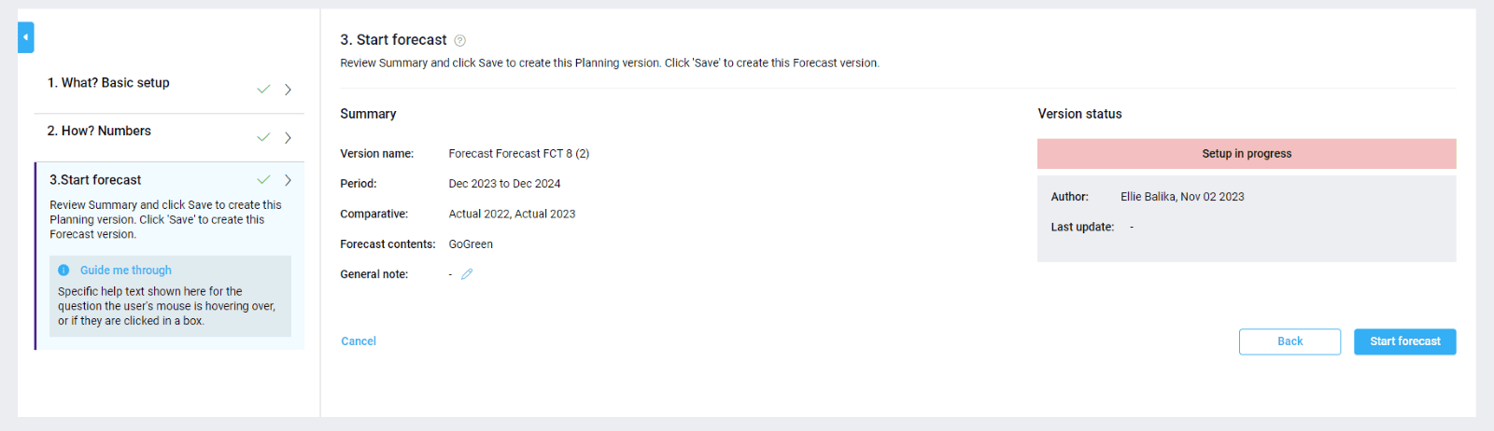
Task: Click the checkmark beside 3.Start forecast step
Action: pos(263,179)
